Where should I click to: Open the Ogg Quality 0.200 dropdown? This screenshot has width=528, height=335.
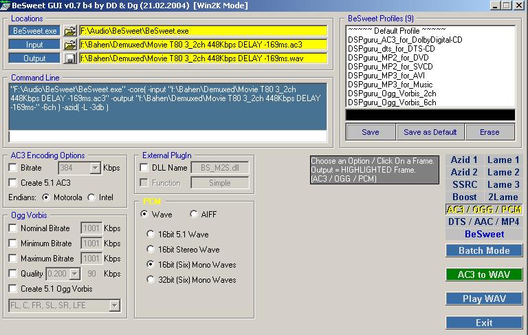(75, 274)
